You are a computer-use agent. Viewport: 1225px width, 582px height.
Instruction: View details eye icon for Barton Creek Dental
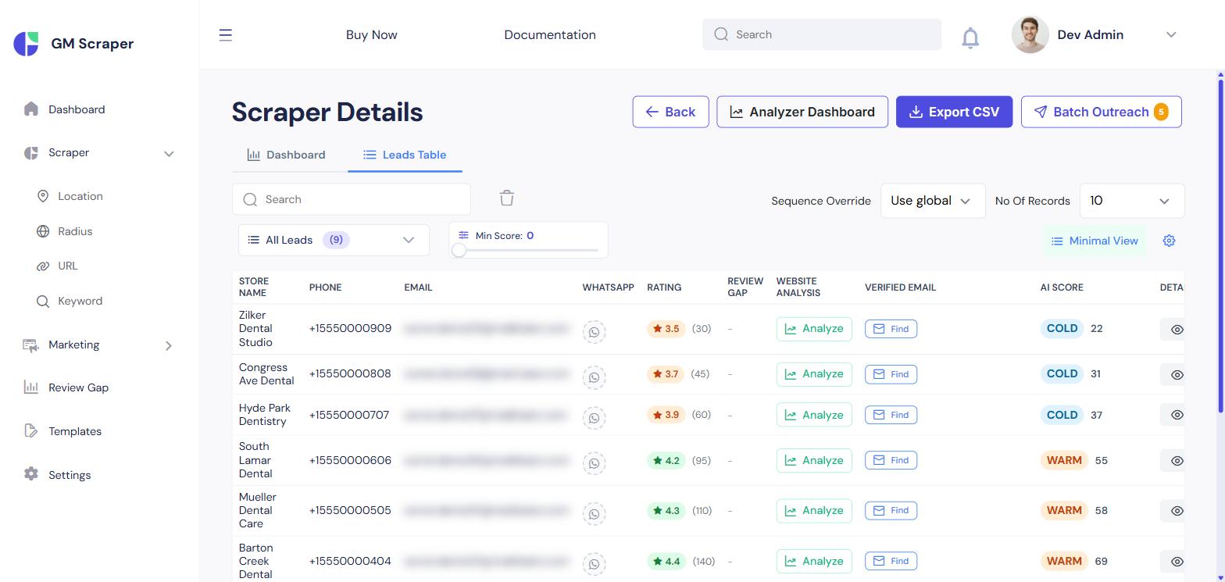click(x=1177, y=562)
